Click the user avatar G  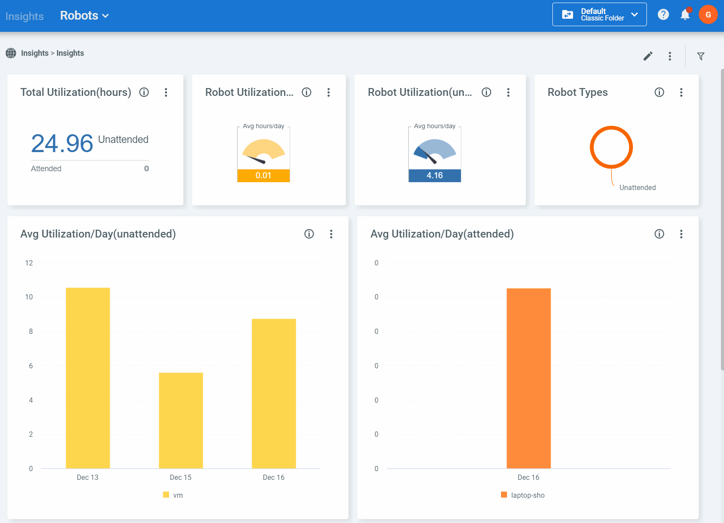pos(708,15)
